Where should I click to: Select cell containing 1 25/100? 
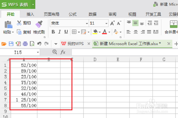[24, 100]
